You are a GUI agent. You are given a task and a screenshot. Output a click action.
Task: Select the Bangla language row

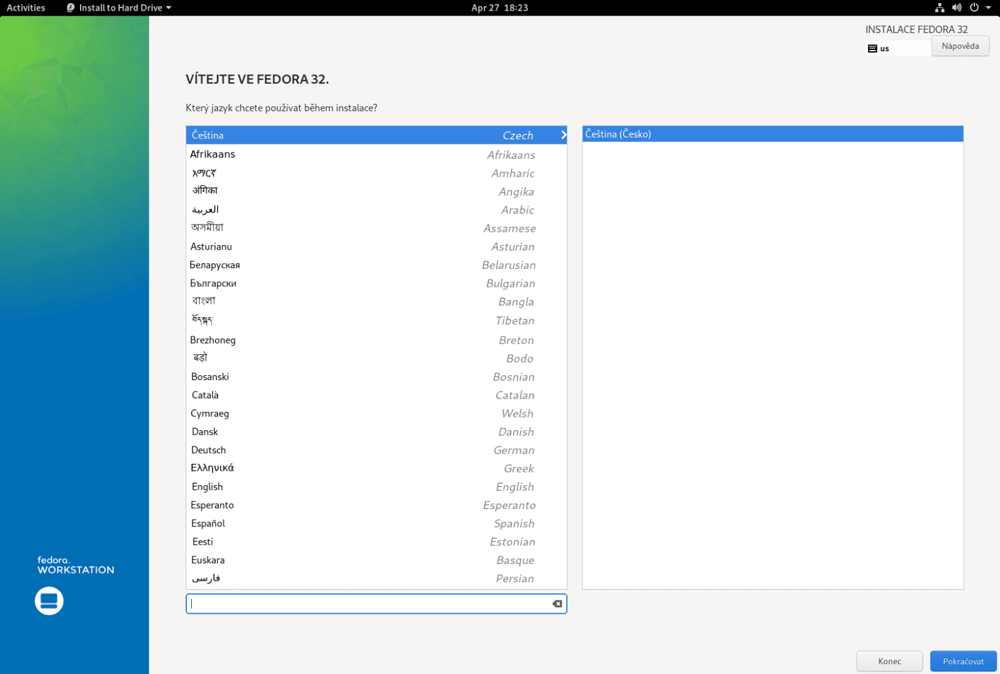[x=376, y=301]
